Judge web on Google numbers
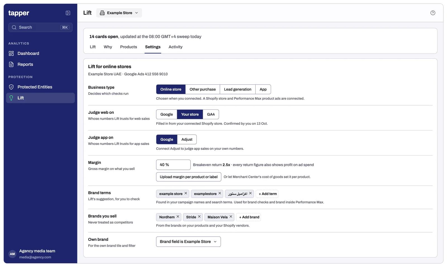447x267 pixels. click(167, 115)
